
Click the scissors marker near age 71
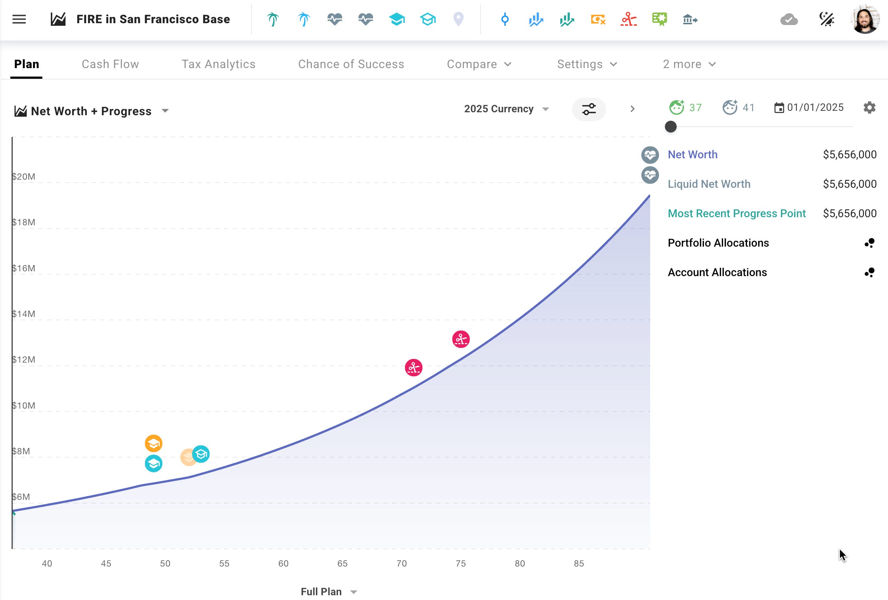click(x=413, y=368)
